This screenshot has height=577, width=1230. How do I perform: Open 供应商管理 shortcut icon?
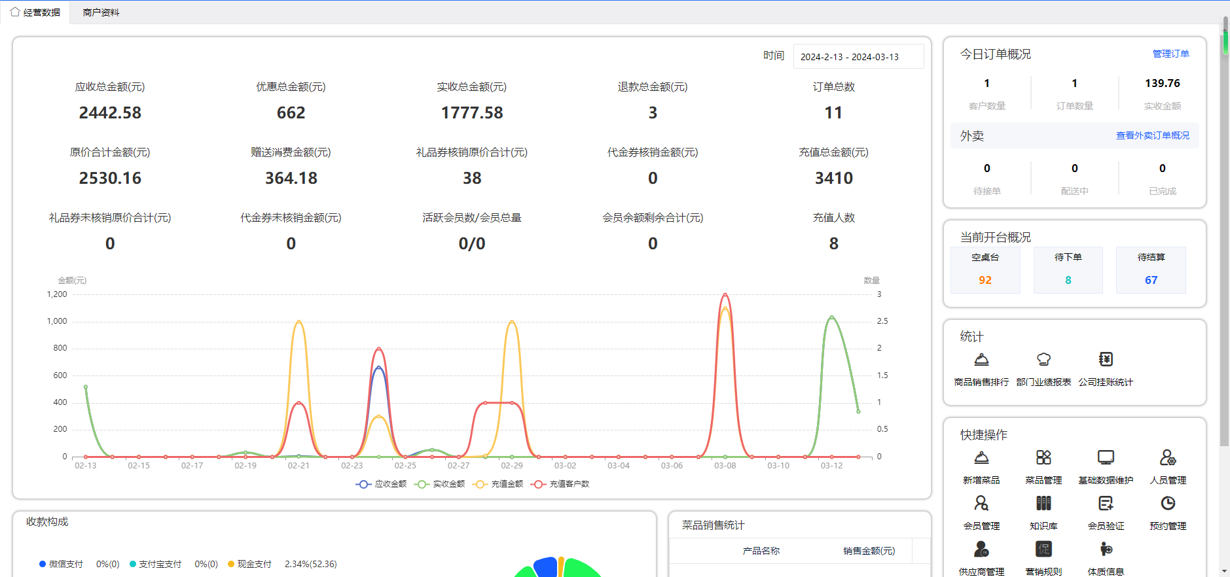tap(981, 549)
